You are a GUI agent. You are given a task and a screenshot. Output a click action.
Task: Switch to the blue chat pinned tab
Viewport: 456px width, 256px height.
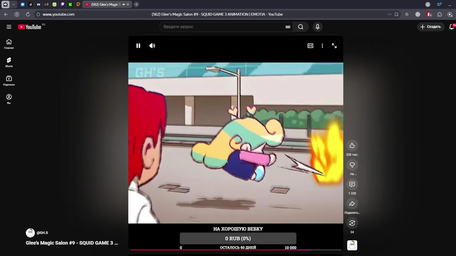[23, 4]
